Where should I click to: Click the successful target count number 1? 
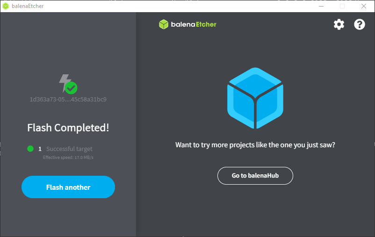click(x=40, y=149)
